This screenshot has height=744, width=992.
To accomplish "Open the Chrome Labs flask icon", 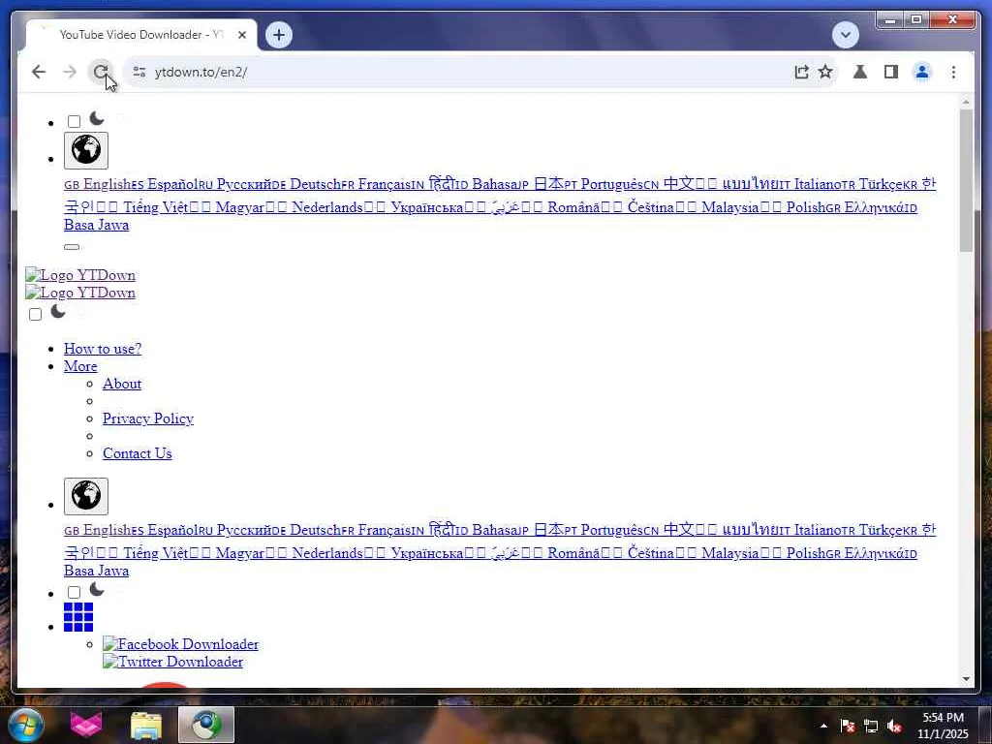I will point(860,72).
